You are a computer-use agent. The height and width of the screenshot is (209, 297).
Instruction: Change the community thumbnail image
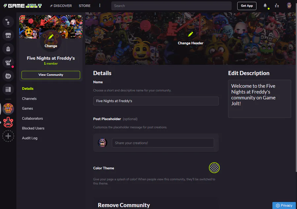pos(51,41)
